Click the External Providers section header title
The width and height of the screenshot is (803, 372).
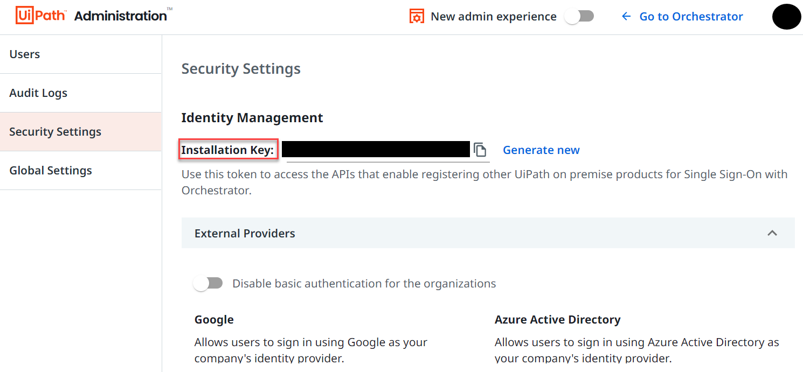coord(245,233)
